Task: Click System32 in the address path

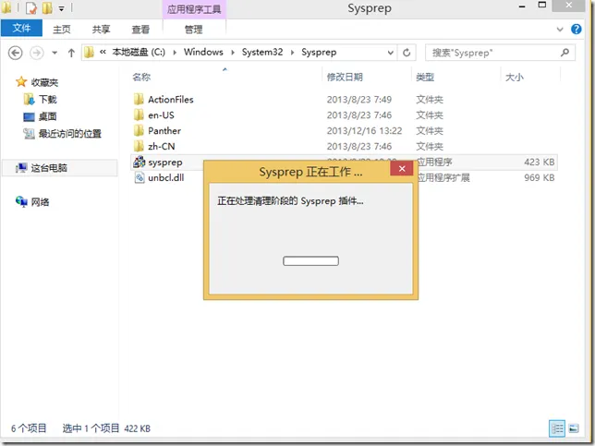Action: pos(262,53)
